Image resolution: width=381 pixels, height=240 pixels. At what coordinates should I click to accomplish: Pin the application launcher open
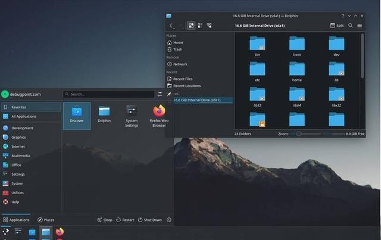click(169, 94)
